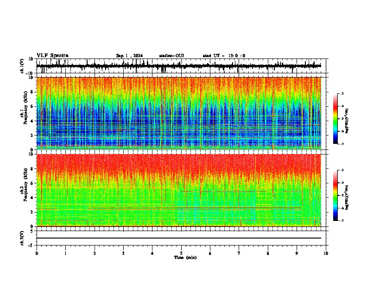Click the "10" time axis tick label
Image resolution: width=367 pixels, height=284 pixels.
point(326,253)
